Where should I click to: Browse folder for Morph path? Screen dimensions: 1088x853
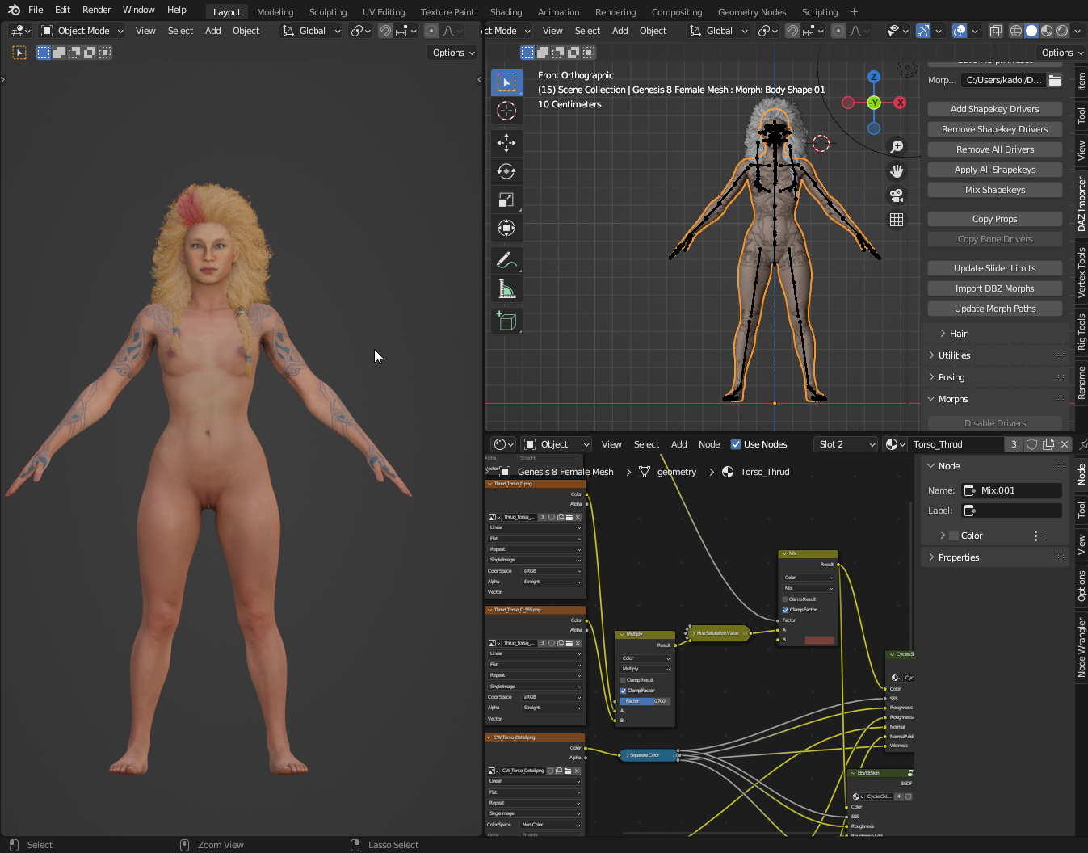tap(1055, 80)
